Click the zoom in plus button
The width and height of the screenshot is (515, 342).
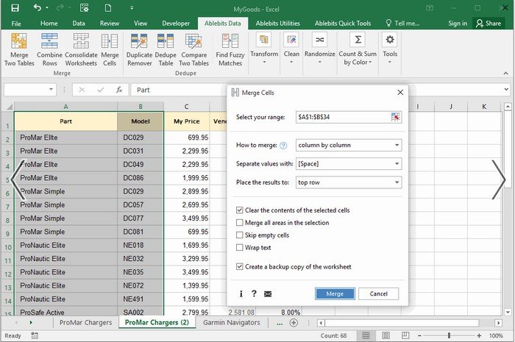479,336
